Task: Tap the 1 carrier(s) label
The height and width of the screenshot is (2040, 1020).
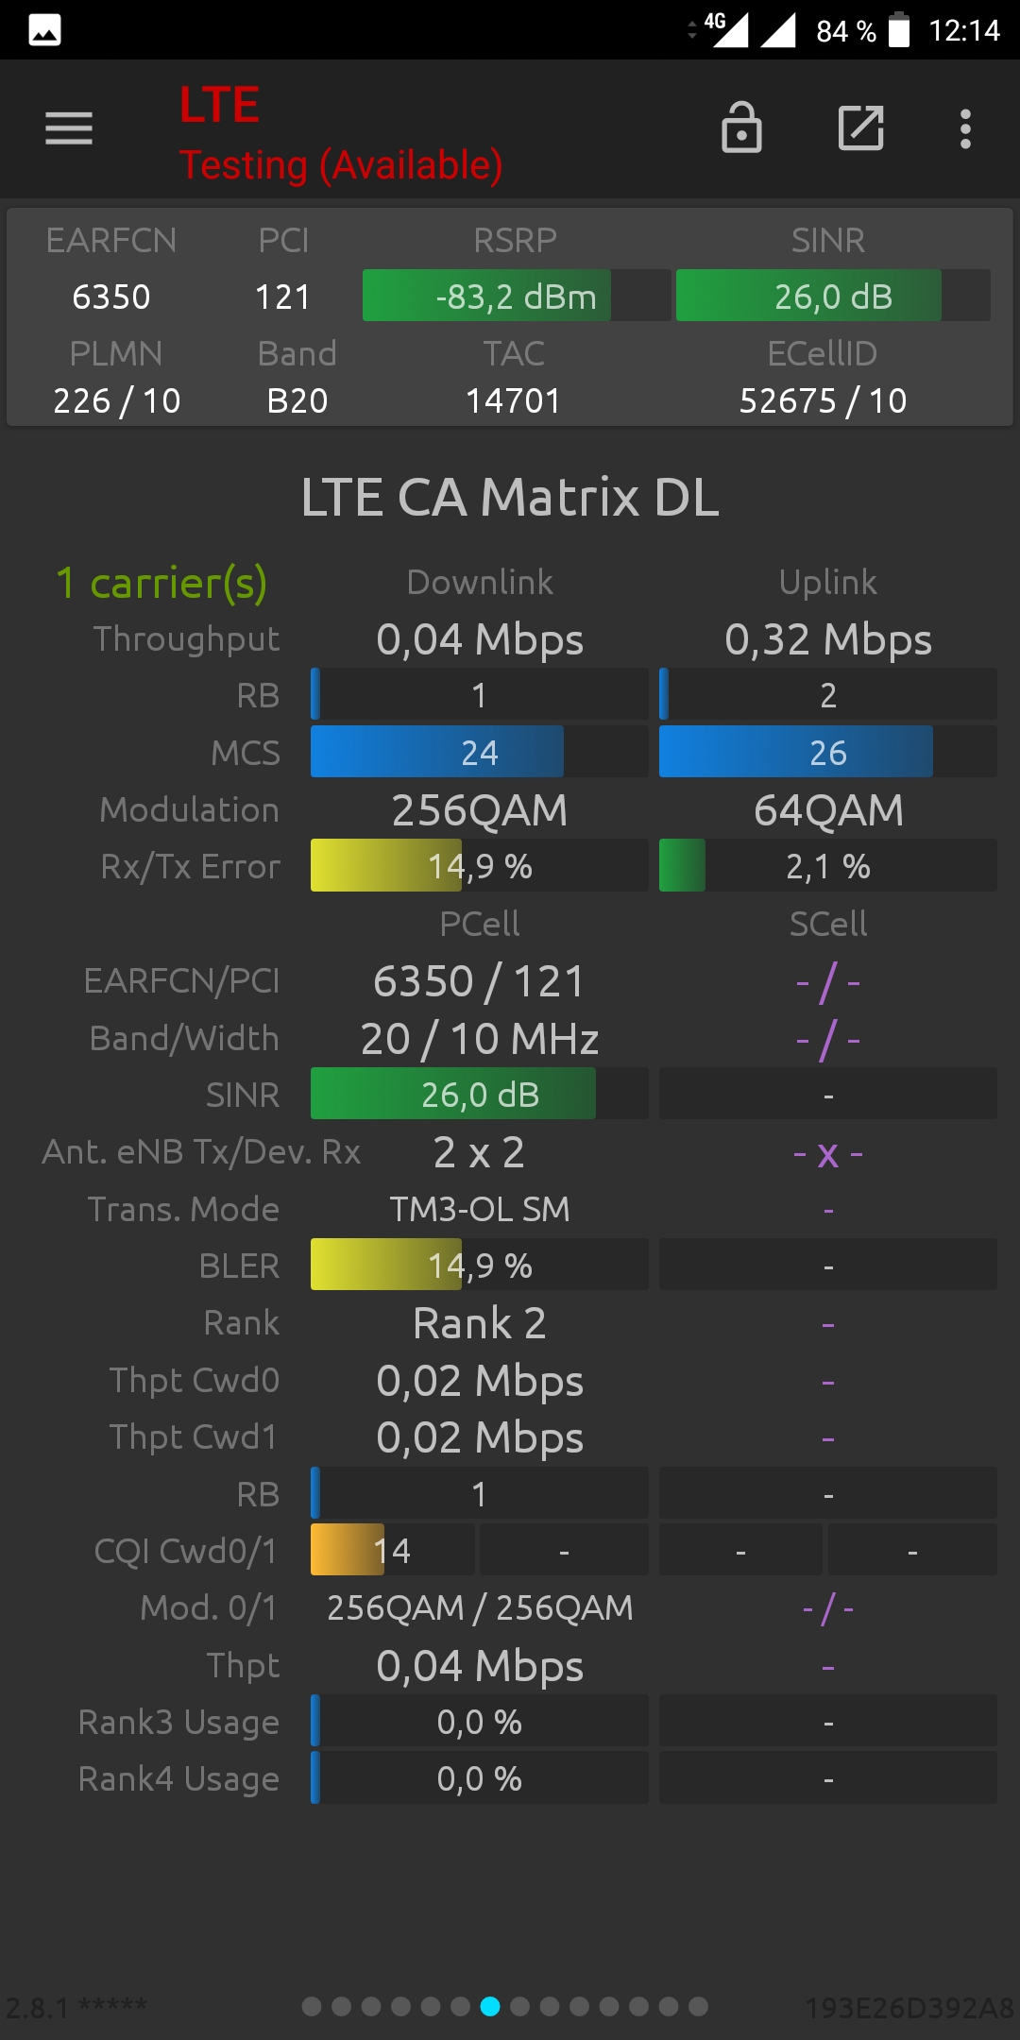Action: click(161, 583)
